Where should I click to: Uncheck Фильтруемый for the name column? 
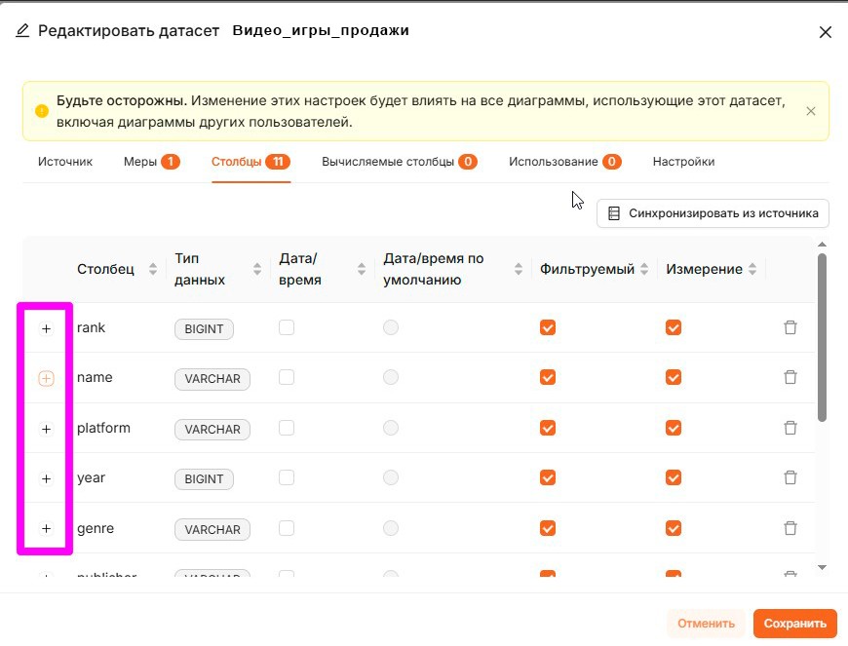(548, 378)
